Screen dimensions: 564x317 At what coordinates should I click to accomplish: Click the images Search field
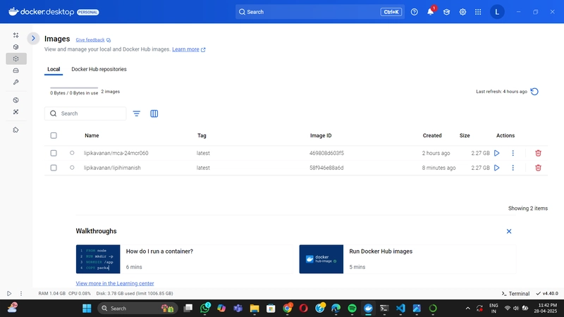(85, 113)
